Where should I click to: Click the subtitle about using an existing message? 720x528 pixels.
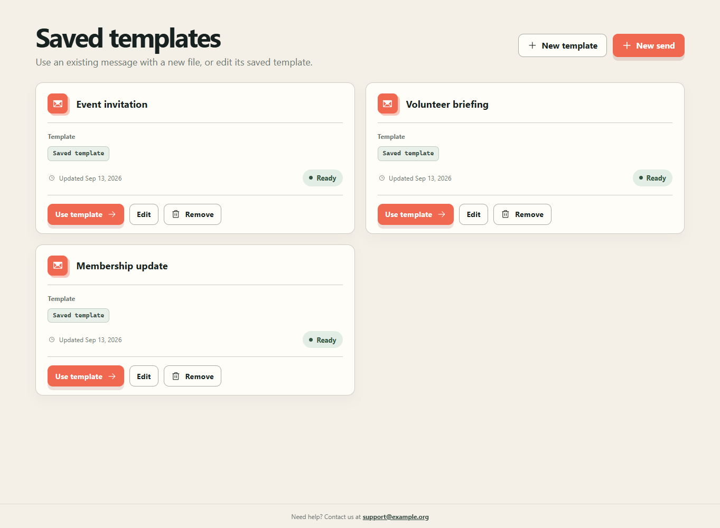(x=174, y=62)
